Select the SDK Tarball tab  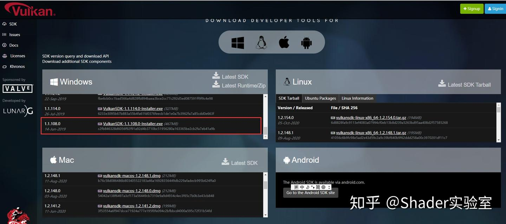point(289,98)
